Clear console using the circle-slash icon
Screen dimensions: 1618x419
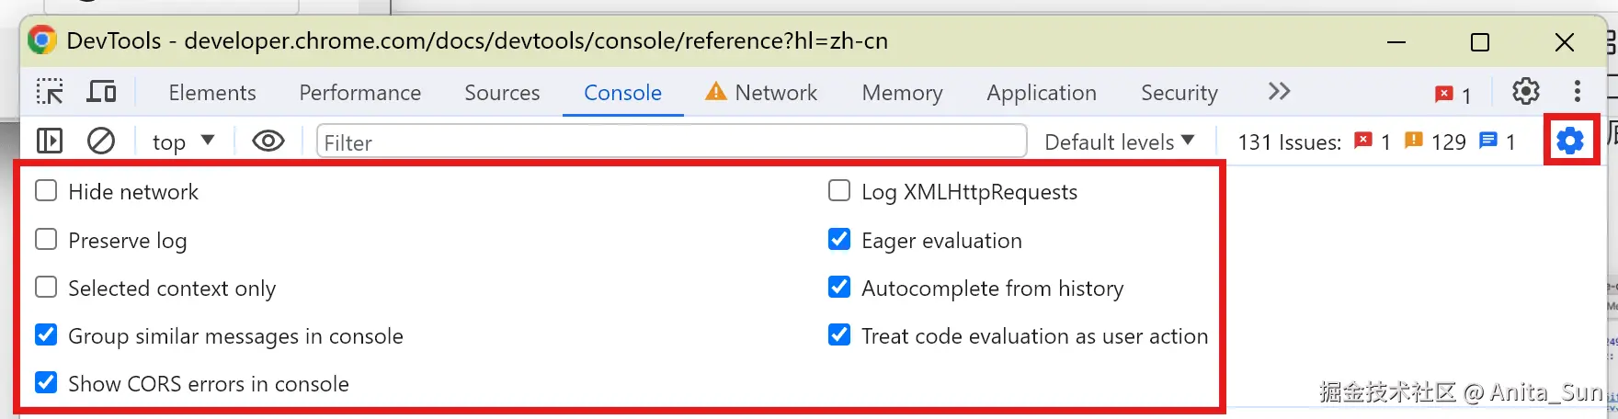click(101, 142)
